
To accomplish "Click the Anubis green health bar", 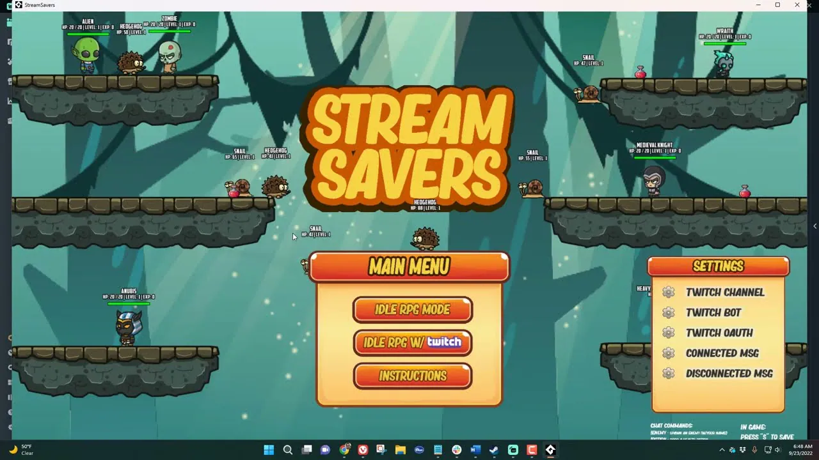I will click(x=129, y=303).
